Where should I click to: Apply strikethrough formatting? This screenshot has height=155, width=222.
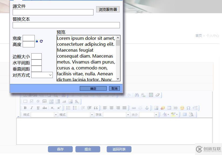pyautogui.click(x=45, y=108)
